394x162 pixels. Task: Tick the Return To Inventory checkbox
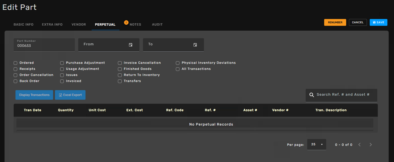(x=120, y=75)
